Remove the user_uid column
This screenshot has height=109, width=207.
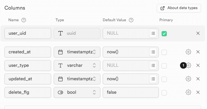point(198,33)
